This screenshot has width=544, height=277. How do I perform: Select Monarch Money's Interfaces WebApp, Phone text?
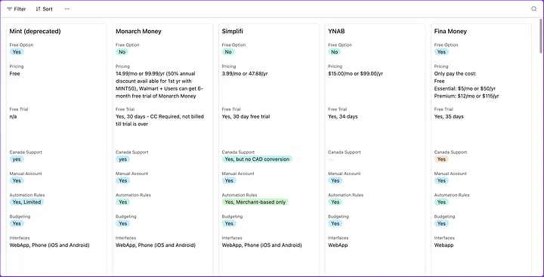coord(156,245)
